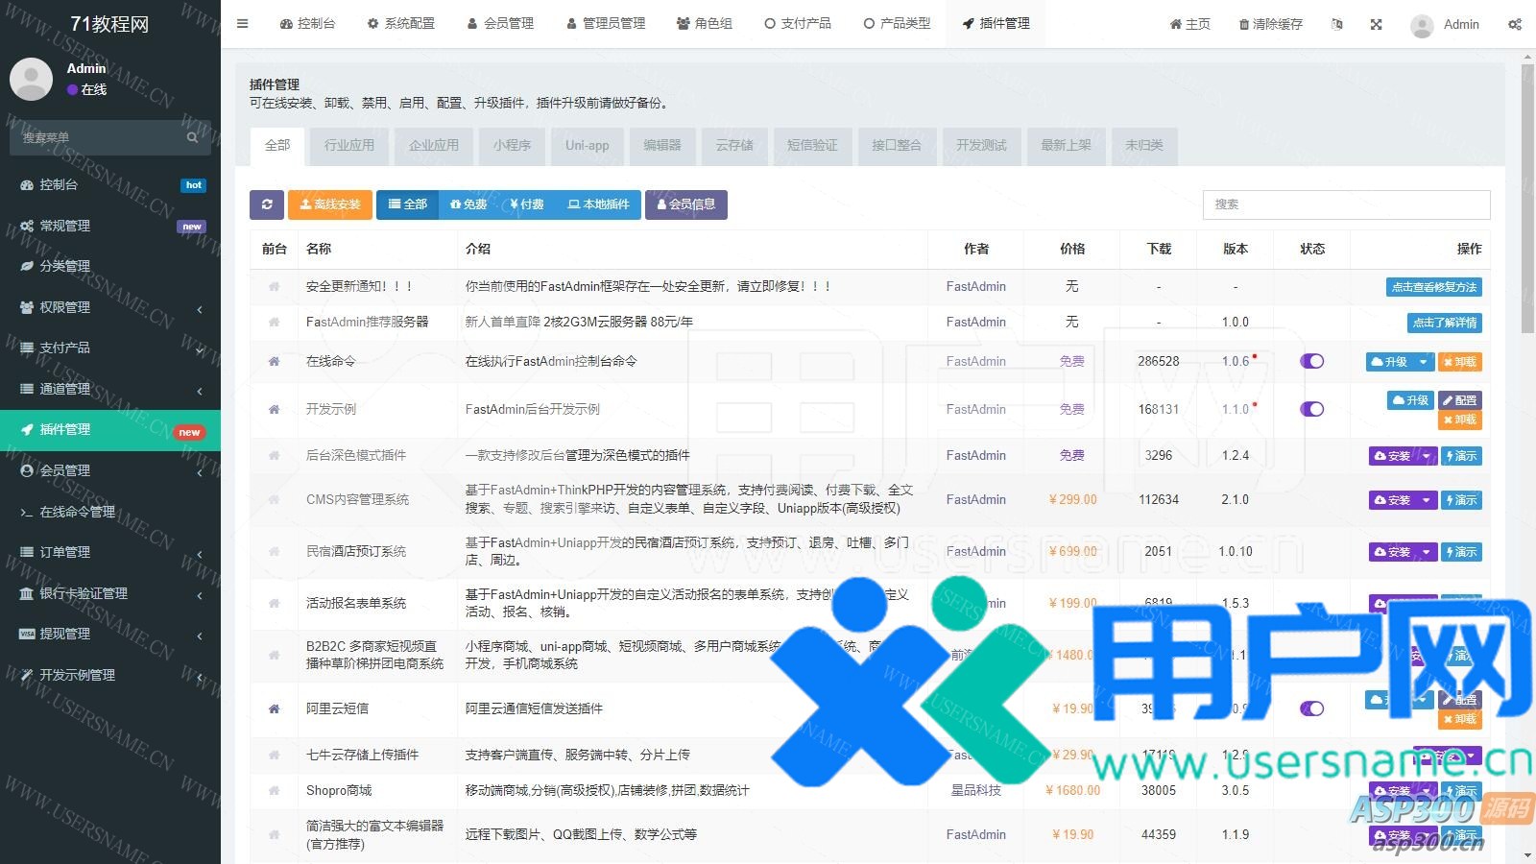This screenshot has width=1536, height=864.
Task: Open the settings cogs icon at top right
Action: click(1515, 24)
